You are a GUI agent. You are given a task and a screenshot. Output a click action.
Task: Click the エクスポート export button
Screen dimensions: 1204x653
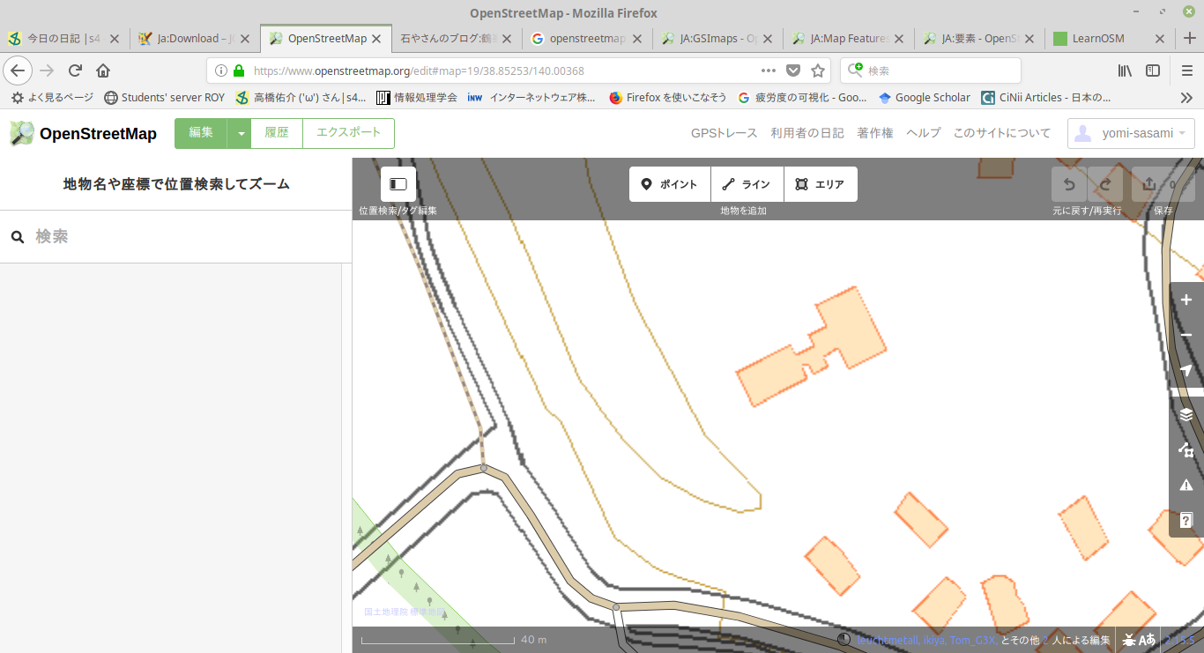pos(348,133)
